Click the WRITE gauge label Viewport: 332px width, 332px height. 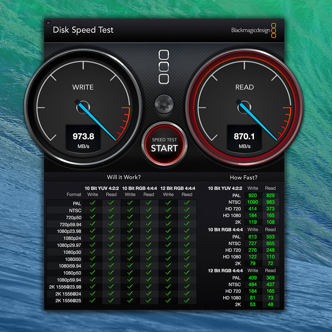point(83,87)
